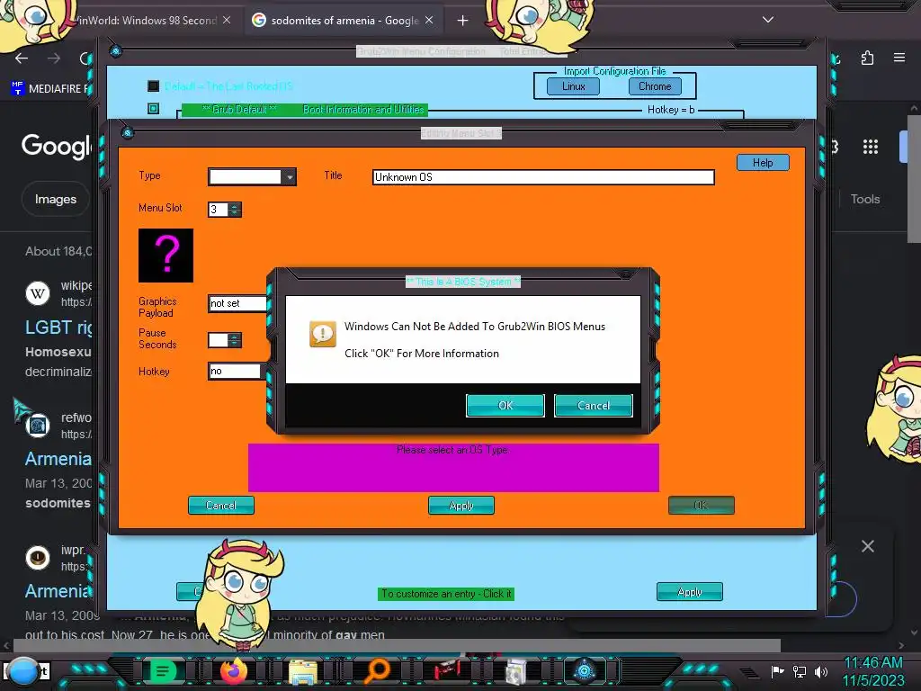The height and width of the screenshot is (691, 921).
Task: Open the LGBT rights Wikipedia result
Action: coord(58,328)
